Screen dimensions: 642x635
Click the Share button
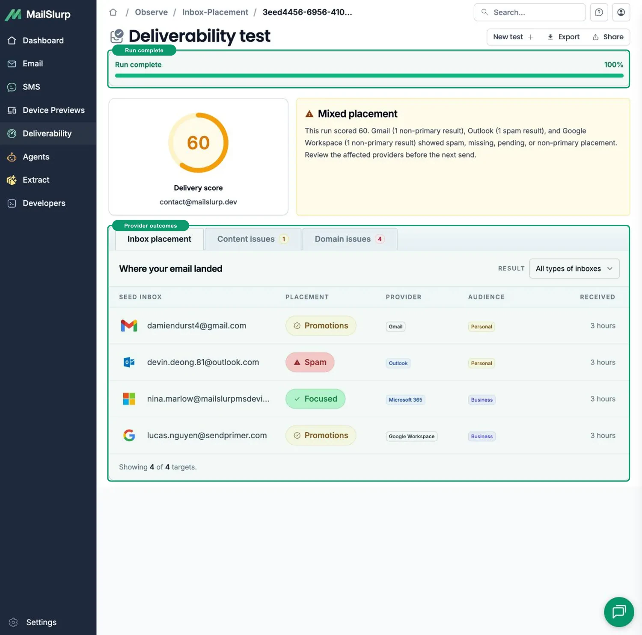point(608,37)
